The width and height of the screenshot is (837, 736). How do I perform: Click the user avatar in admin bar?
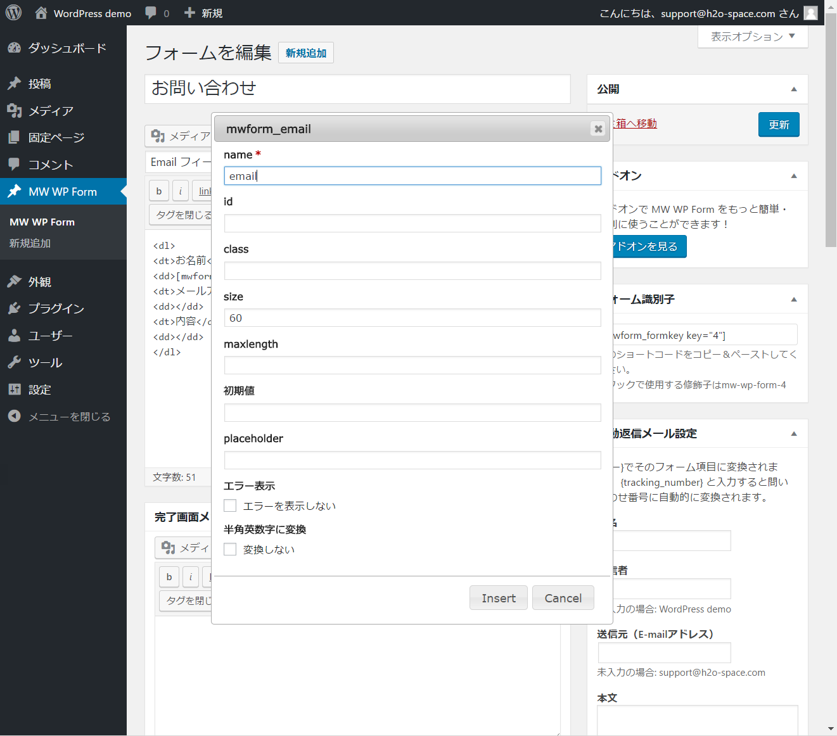tap(810, 13)
